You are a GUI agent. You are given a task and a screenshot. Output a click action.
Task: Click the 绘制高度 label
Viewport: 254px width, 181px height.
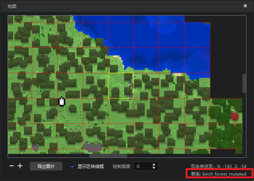click(122, 166)
